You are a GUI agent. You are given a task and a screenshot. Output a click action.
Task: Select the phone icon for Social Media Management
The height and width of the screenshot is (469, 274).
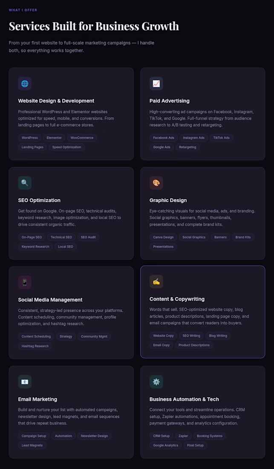(25, 282)
